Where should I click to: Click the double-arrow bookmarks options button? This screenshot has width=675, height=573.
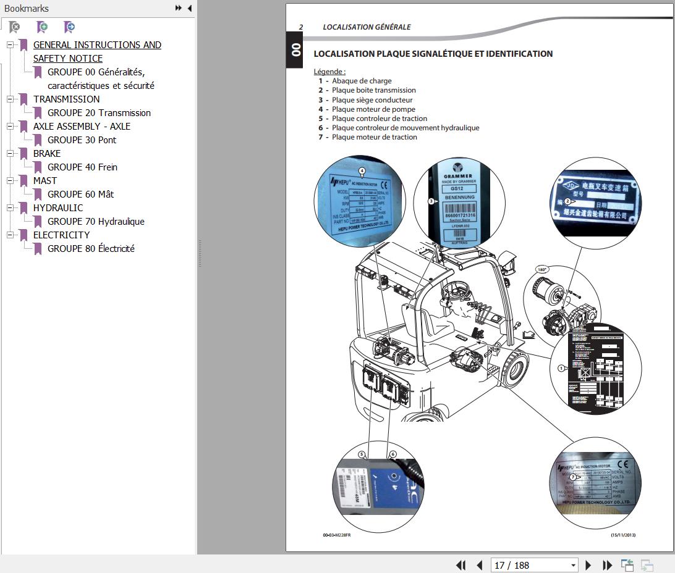tap(179, 8)
